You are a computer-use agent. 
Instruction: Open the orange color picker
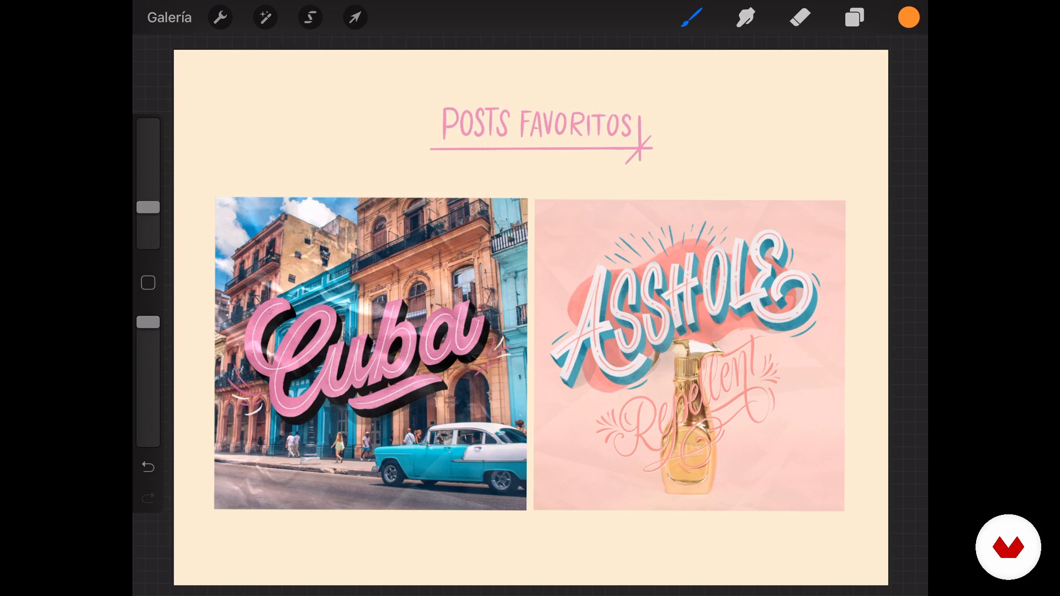click(909, 18)
